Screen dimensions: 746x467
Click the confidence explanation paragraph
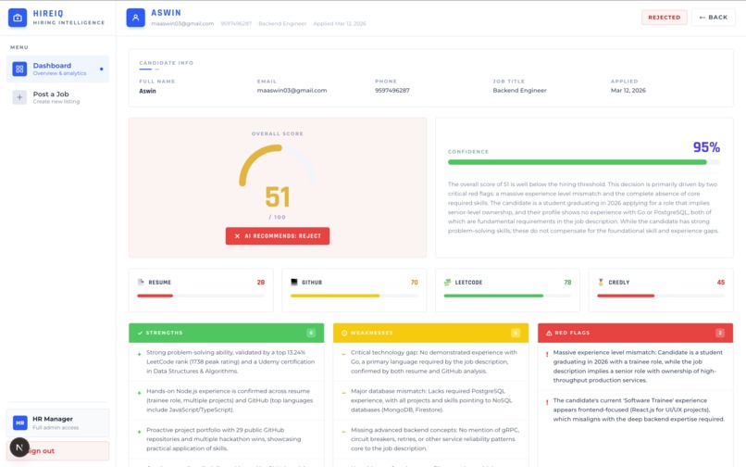[584, 208]
